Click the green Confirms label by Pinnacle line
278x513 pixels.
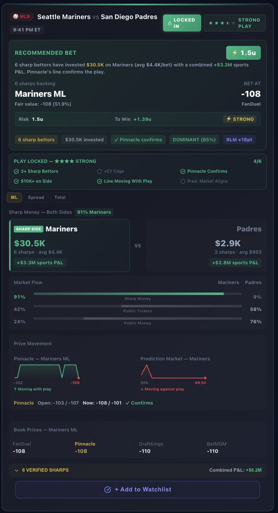139,403
